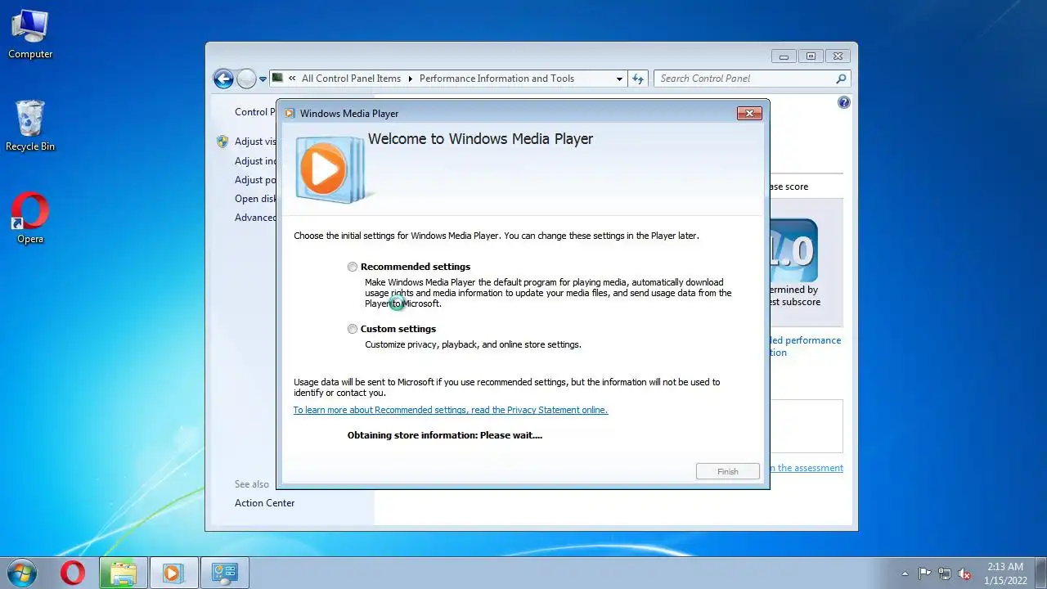
Task: Open Windows Explorer from the taskbar
Action: click(124, 573)
